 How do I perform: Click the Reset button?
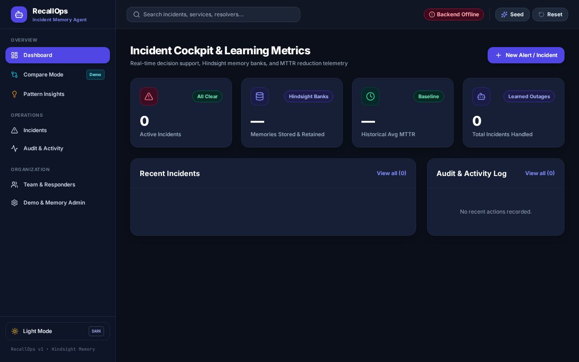550,14
